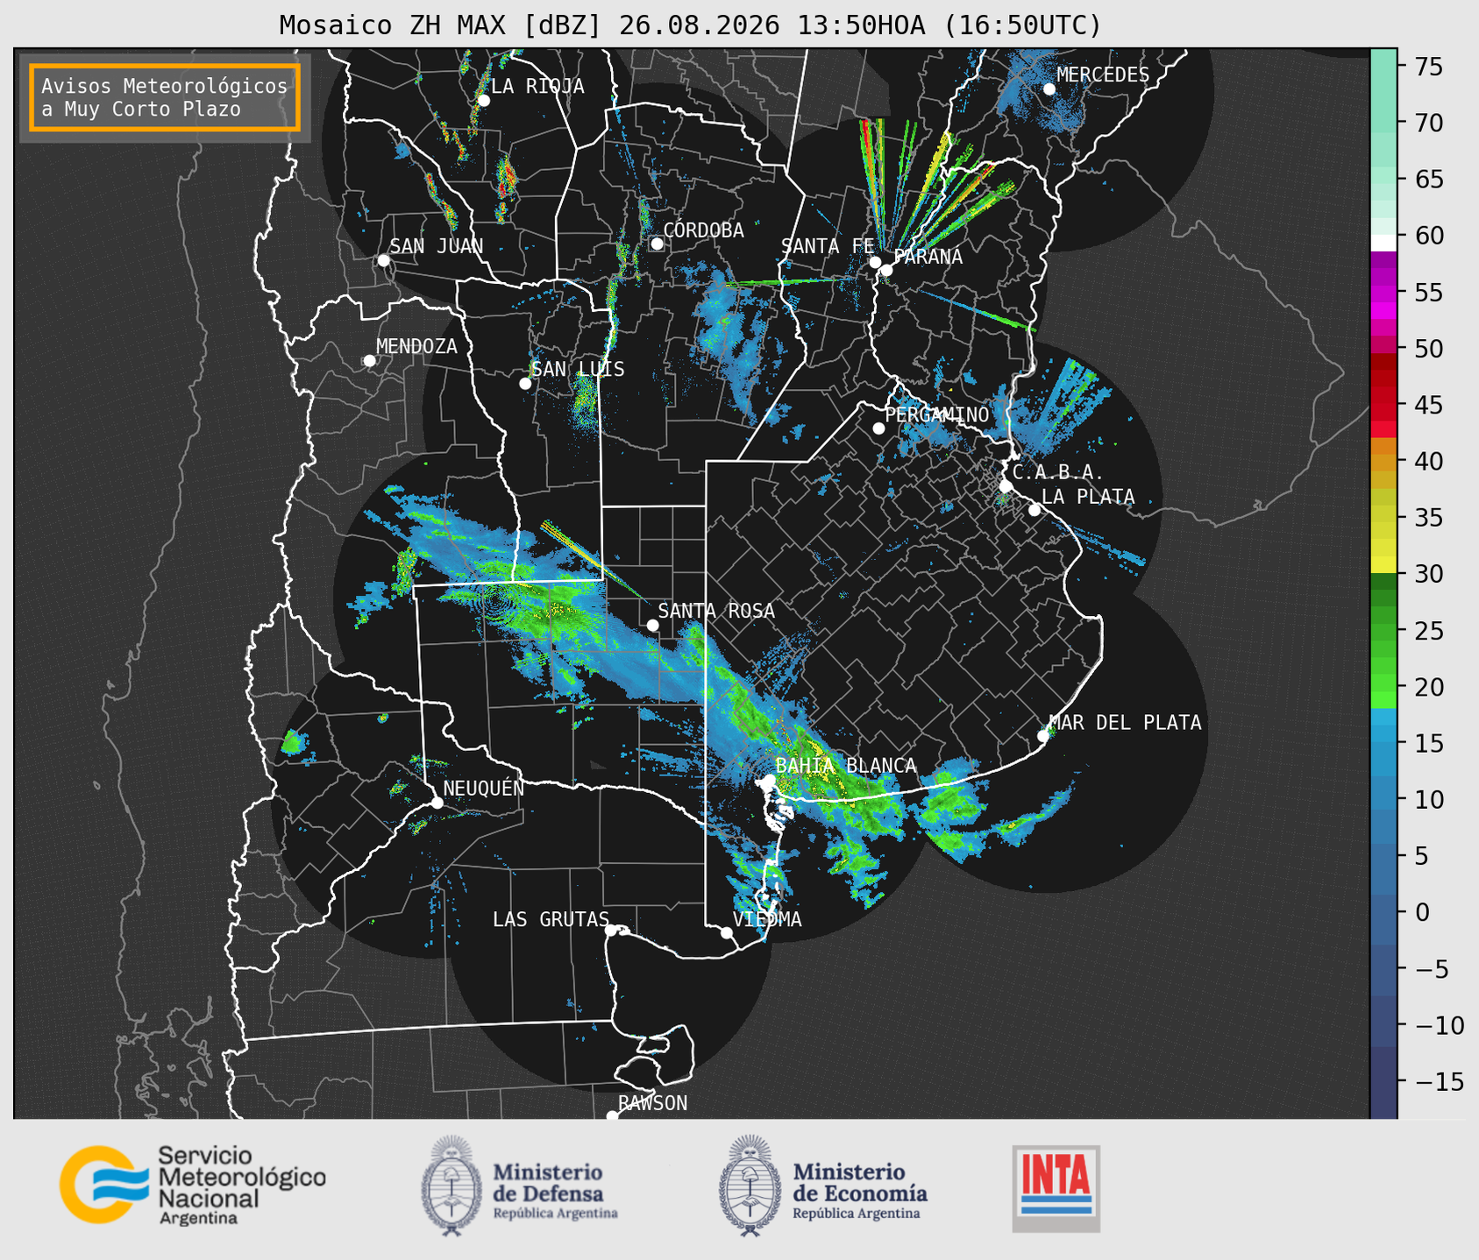Click the Ministerio de Economía emblem
This screenshot has height=1260, width=1479.
click(x=750, y=1186)
